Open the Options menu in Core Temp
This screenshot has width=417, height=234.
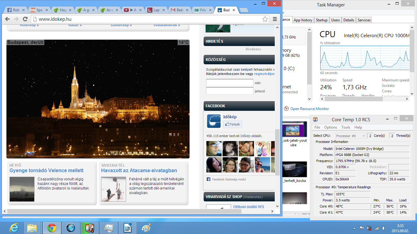click(331, 127)
